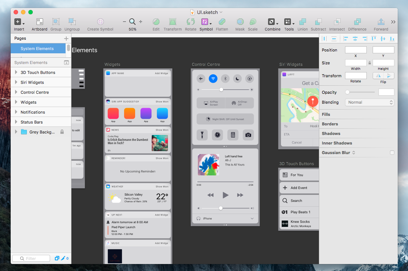Select the System Elements page
The height and width of the screenshot is (271, 408).
click(37, 49)
